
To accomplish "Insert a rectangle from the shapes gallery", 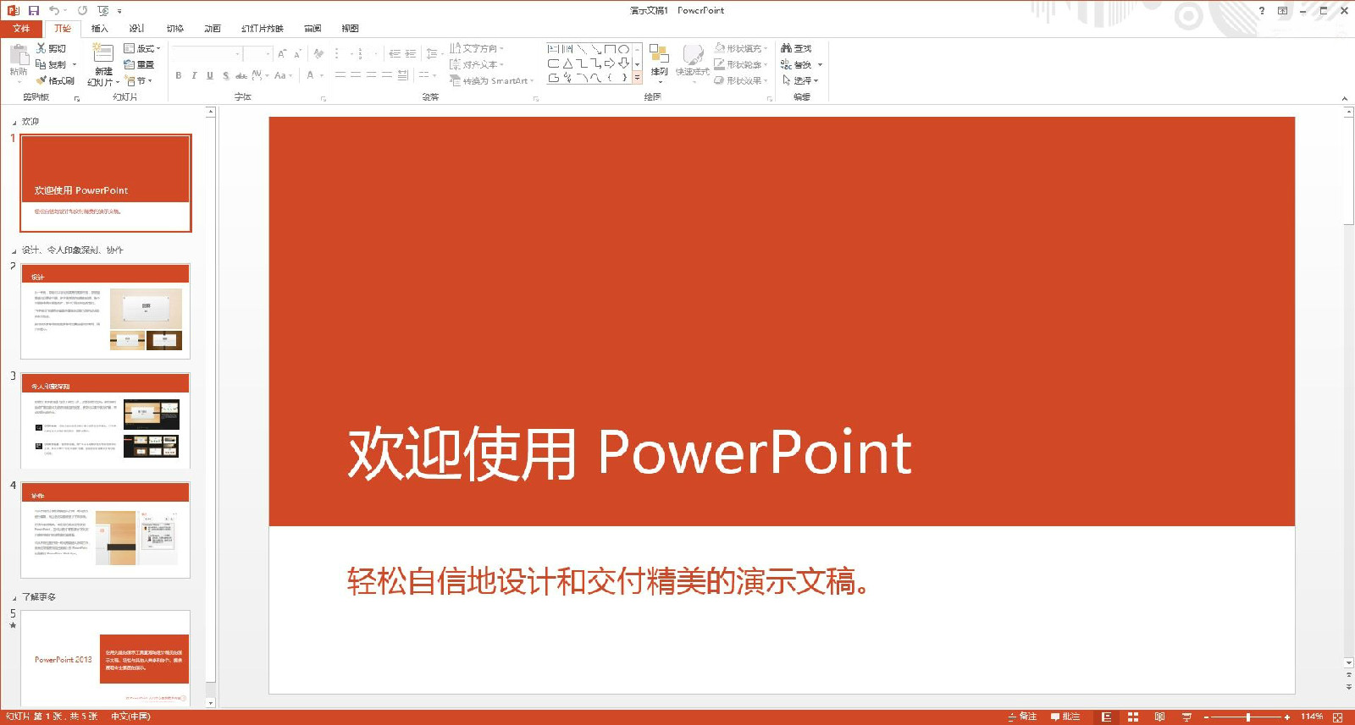I will coord(610,49).
